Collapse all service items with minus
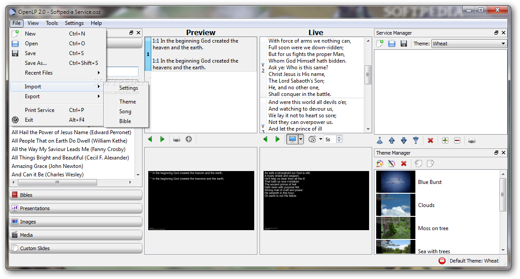 pyautogui.click(x=457, y=141)
